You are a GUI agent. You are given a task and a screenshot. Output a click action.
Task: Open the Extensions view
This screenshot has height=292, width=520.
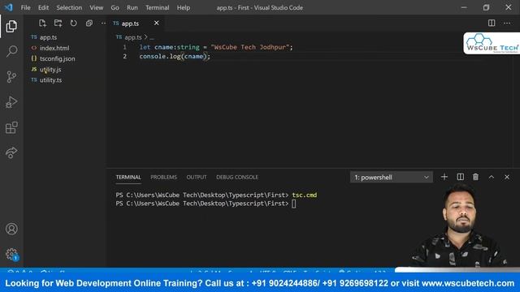tap(11, 127)
